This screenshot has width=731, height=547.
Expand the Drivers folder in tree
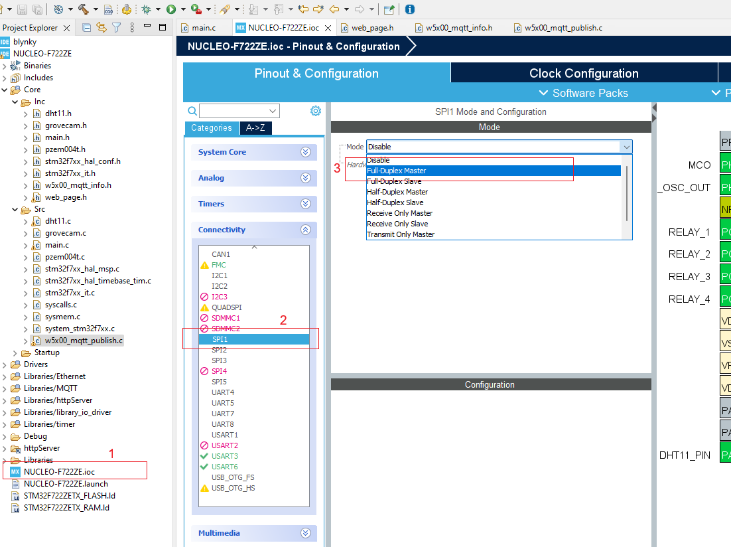(x=5, y=364)
